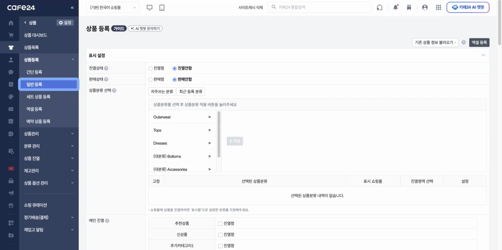Check 진열함 for 신상품
This screenshot has width=502, height=250.
(220, 234)
